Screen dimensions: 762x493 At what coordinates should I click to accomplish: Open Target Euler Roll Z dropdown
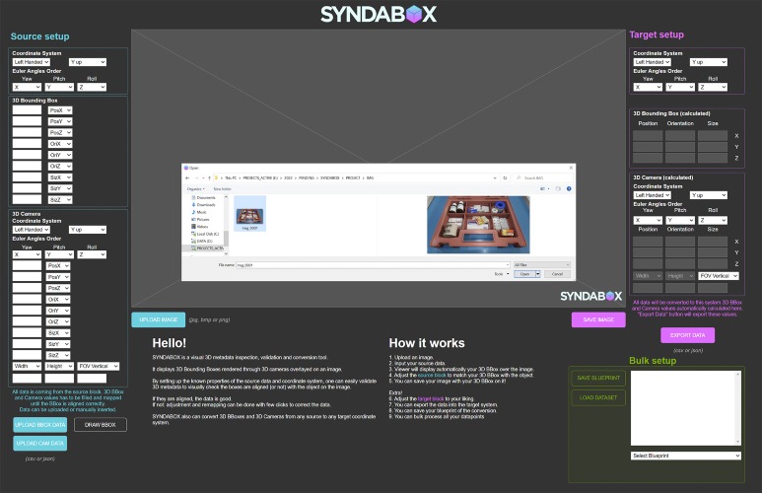tap(713, 87)
